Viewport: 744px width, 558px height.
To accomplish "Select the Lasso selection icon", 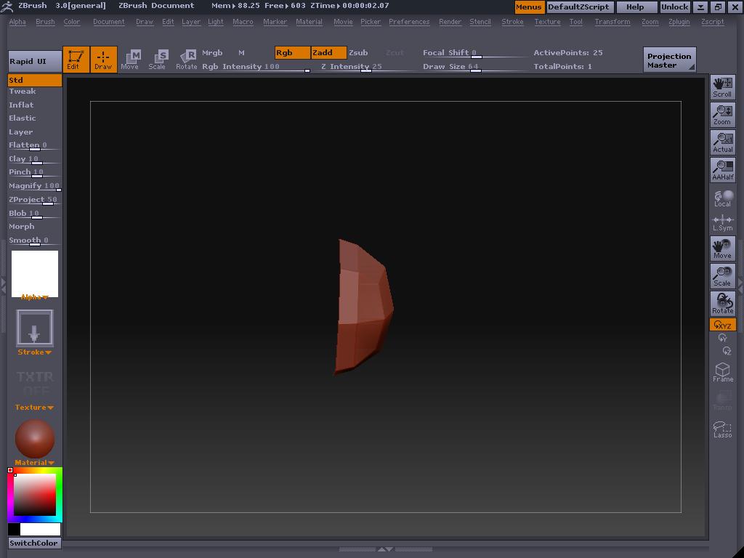I will pos(722,430).
